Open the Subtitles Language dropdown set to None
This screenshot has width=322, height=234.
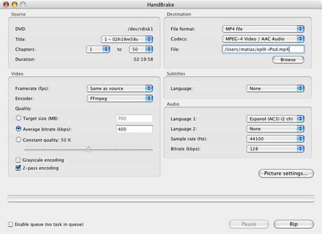(x=275, y=89)
